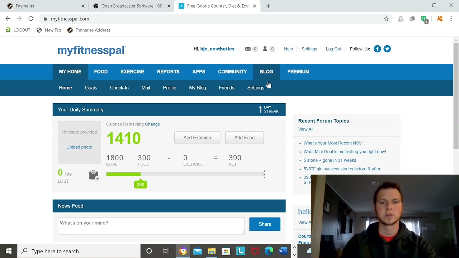Open 5 stone + gone in 31 weeks topic

point(330,160)
